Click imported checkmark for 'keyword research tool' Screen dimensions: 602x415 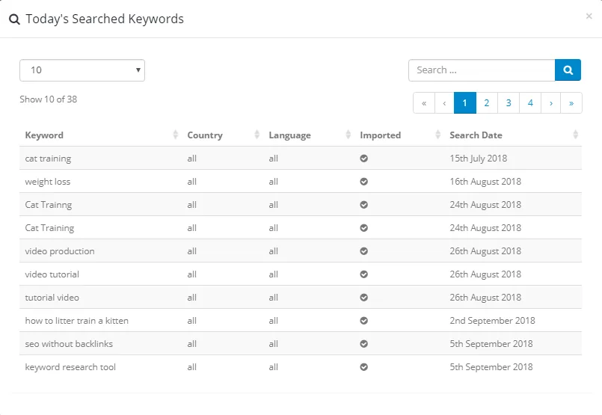[x=364, y=367]
